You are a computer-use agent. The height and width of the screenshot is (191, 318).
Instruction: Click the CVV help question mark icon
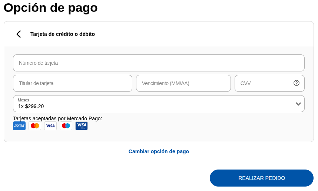(297, 83)
